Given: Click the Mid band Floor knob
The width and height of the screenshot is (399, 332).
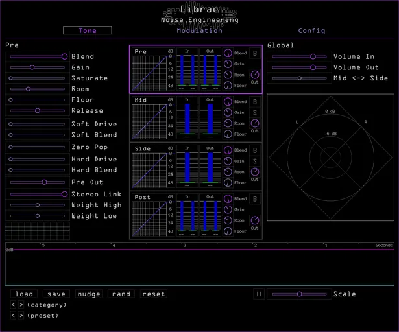Looking at the screenshot, I should tap(228, 134).
